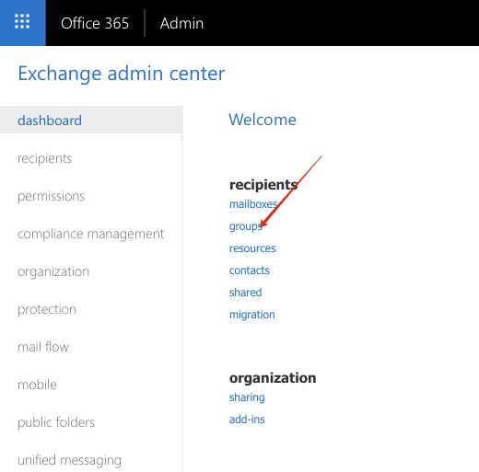Select dashboard in the left navigation
479x472 pixels.
coord(91,120)
